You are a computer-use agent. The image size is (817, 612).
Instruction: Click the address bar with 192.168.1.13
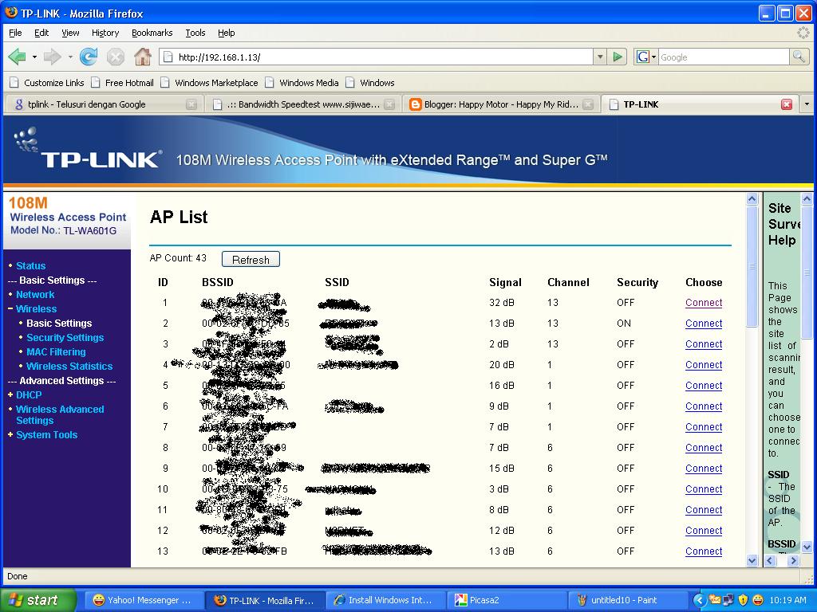pos(377,57)
